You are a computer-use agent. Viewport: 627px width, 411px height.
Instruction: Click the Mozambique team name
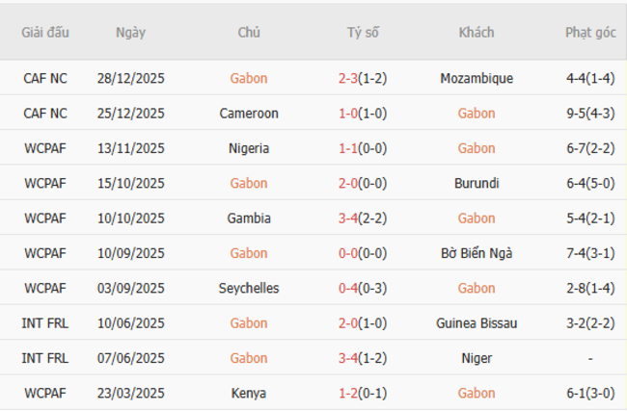(x=476, y=78)
